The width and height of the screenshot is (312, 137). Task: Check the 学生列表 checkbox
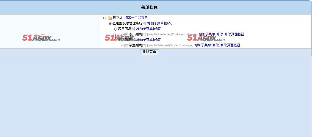(x=126, y=45)
